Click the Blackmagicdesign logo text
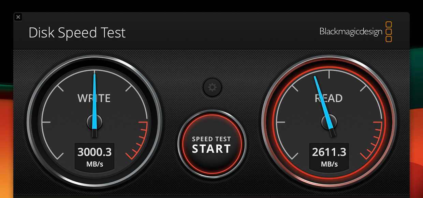This screenshot has height=198, width=423. 351,32
